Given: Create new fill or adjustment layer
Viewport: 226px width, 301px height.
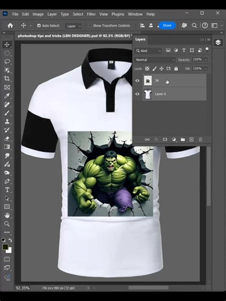Looking at the screenshot, I should click(x=174, y=140).
